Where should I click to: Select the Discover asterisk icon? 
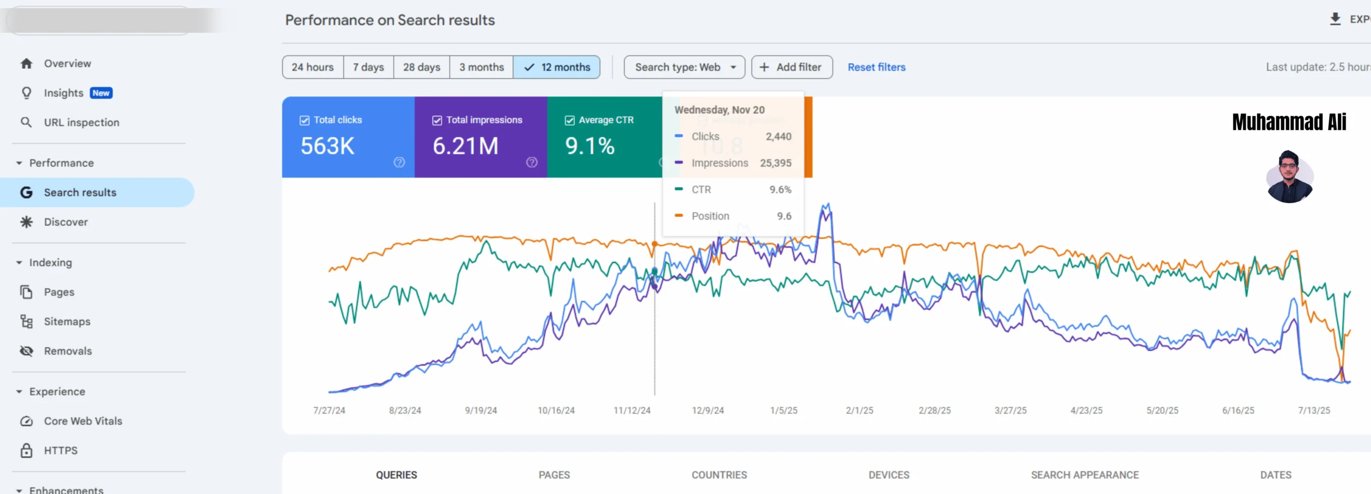click(26, 222)
